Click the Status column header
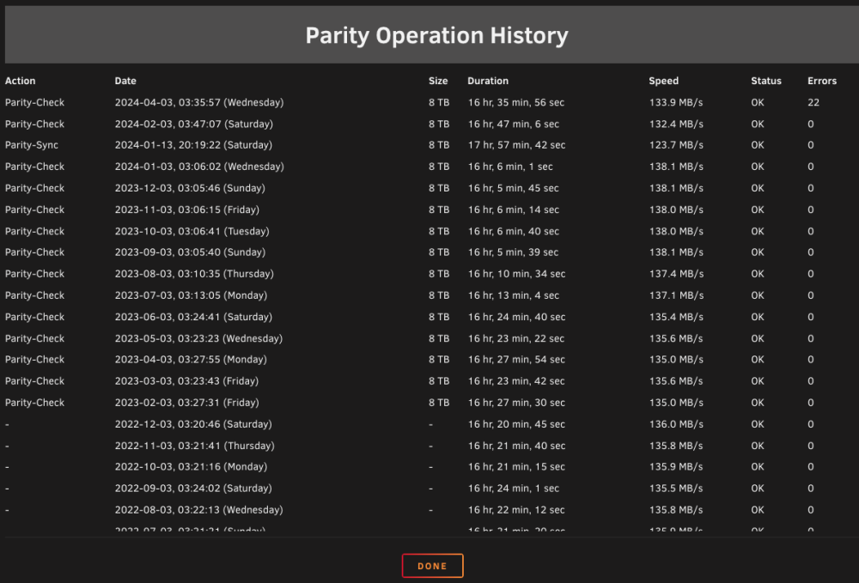859x583 pixels. (766, 81)
